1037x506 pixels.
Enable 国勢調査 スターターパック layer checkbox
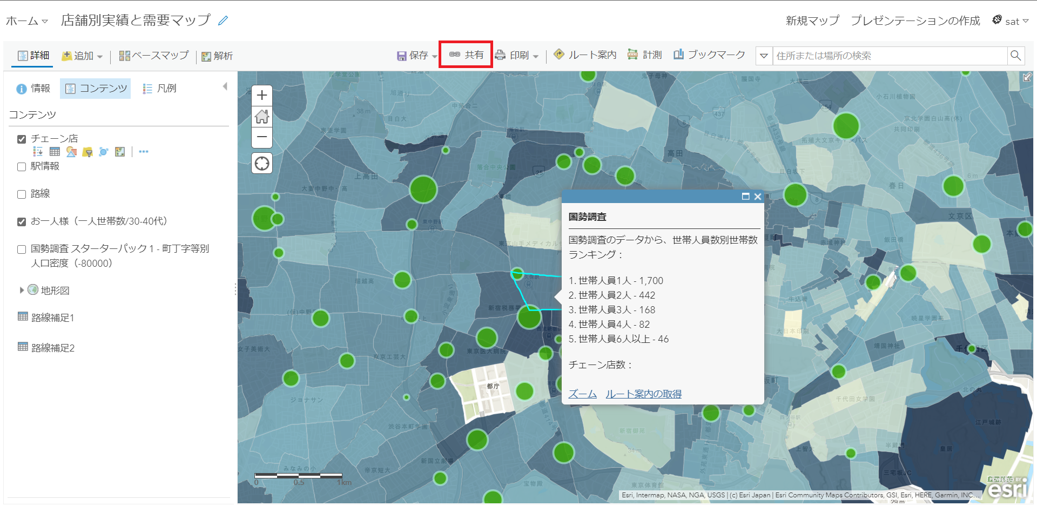click(x=22, y=249)
